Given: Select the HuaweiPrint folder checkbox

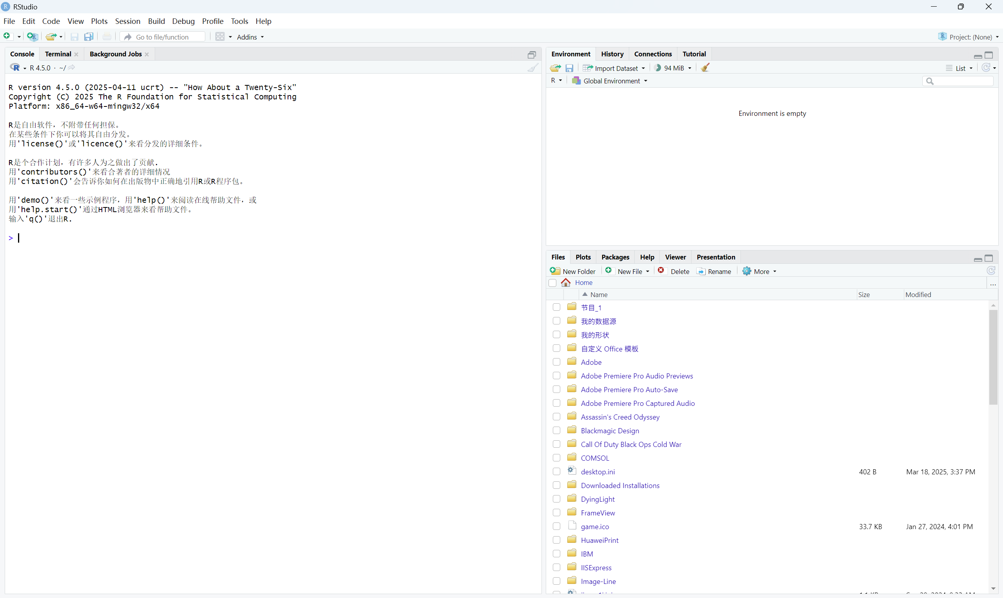Looking at the screenshot, I should pyautogui.click(x=557, y=540).
